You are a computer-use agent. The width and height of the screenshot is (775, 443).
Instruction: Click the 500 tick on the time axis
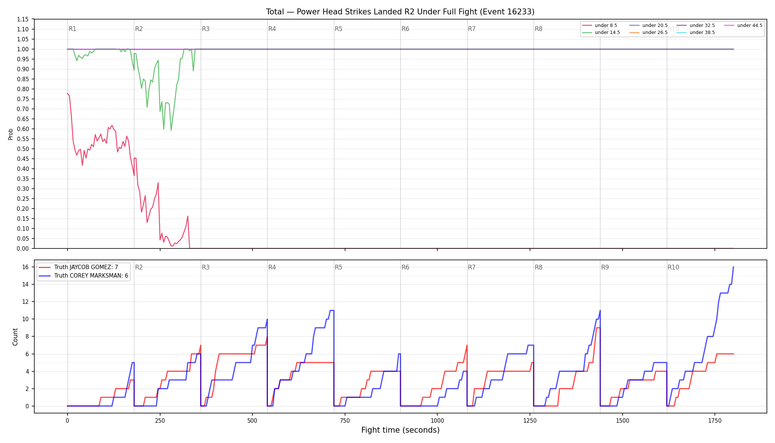252,420
